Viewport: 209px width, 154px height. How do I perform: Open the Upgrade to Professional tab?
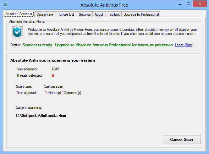click(141, 14)
